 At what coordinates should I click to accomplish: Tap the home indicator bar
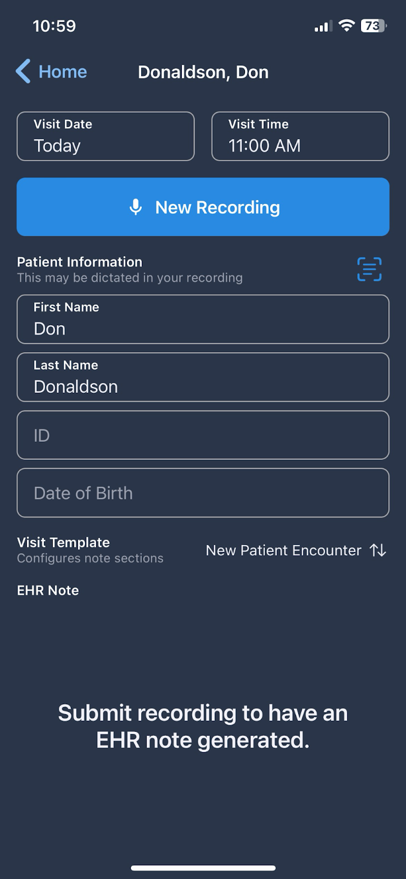pos(203,868)
